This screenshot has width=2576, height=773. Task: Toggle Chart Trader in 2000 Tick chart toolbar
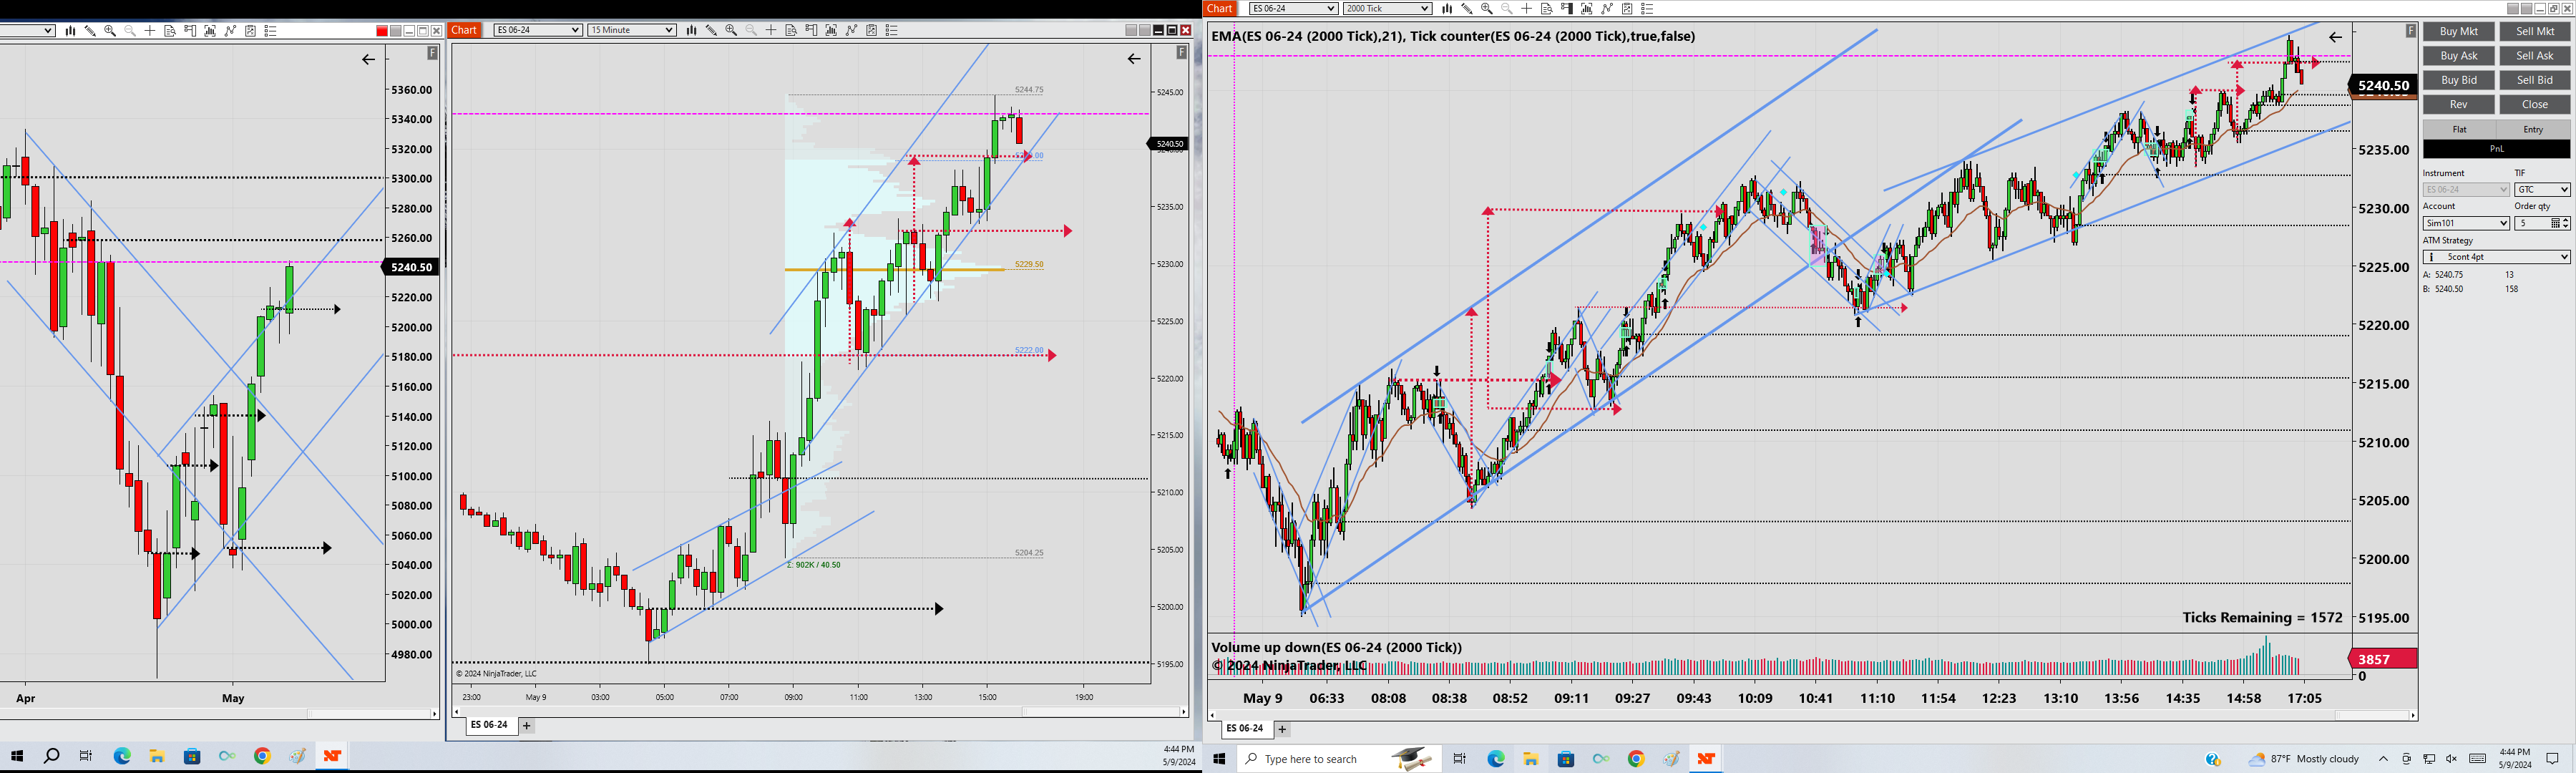pos(1567,8)
